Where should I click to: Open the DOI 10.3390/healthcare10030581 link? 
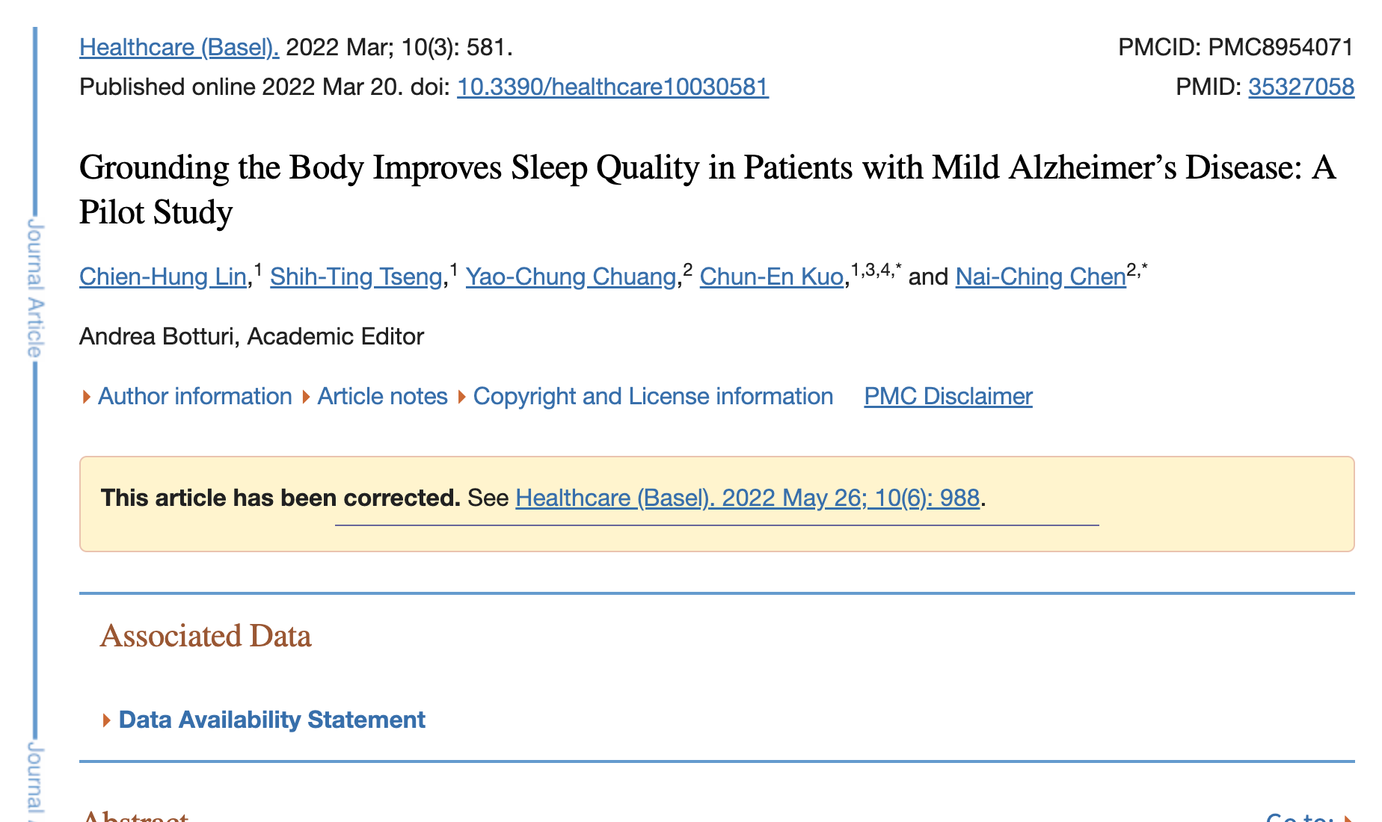[612, 87]
